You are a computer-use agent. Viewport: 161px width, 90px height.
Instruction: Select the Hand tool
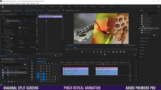tap(32, 77)
